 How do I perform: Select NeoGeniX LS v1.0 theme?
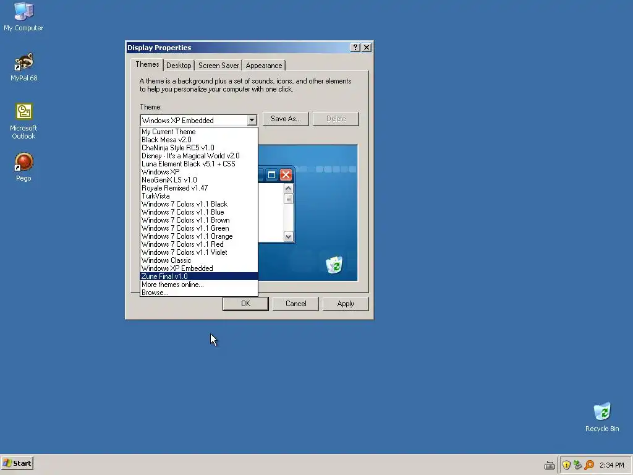point(198,180)
